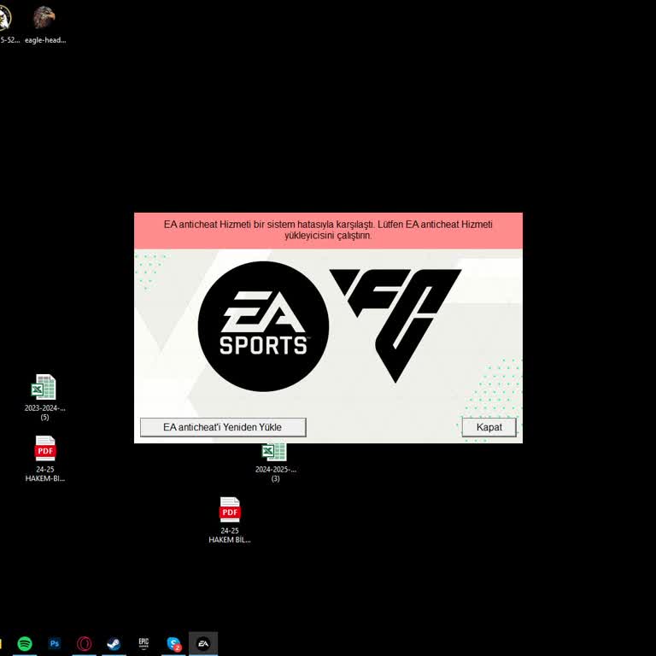Open Photoshop from the taskbar
This screenshot has height=656, width=656.
[55, 643]
